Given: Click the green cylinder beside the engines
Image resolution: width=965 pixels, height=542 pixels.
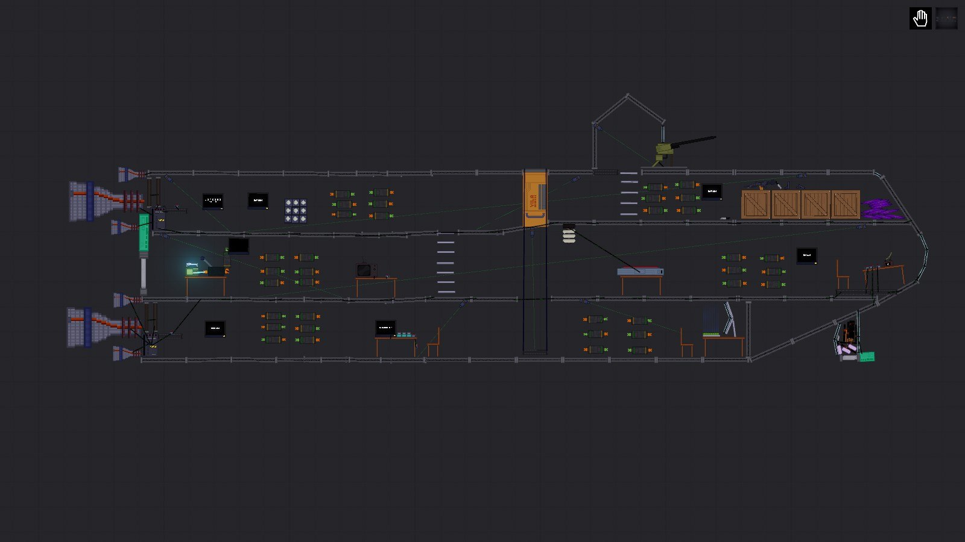Looking at the screenshot, I should click(x=144, y=232).
